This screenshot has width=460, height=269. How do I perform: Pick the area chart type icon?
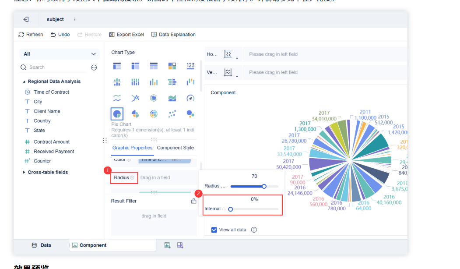(172, 98)
